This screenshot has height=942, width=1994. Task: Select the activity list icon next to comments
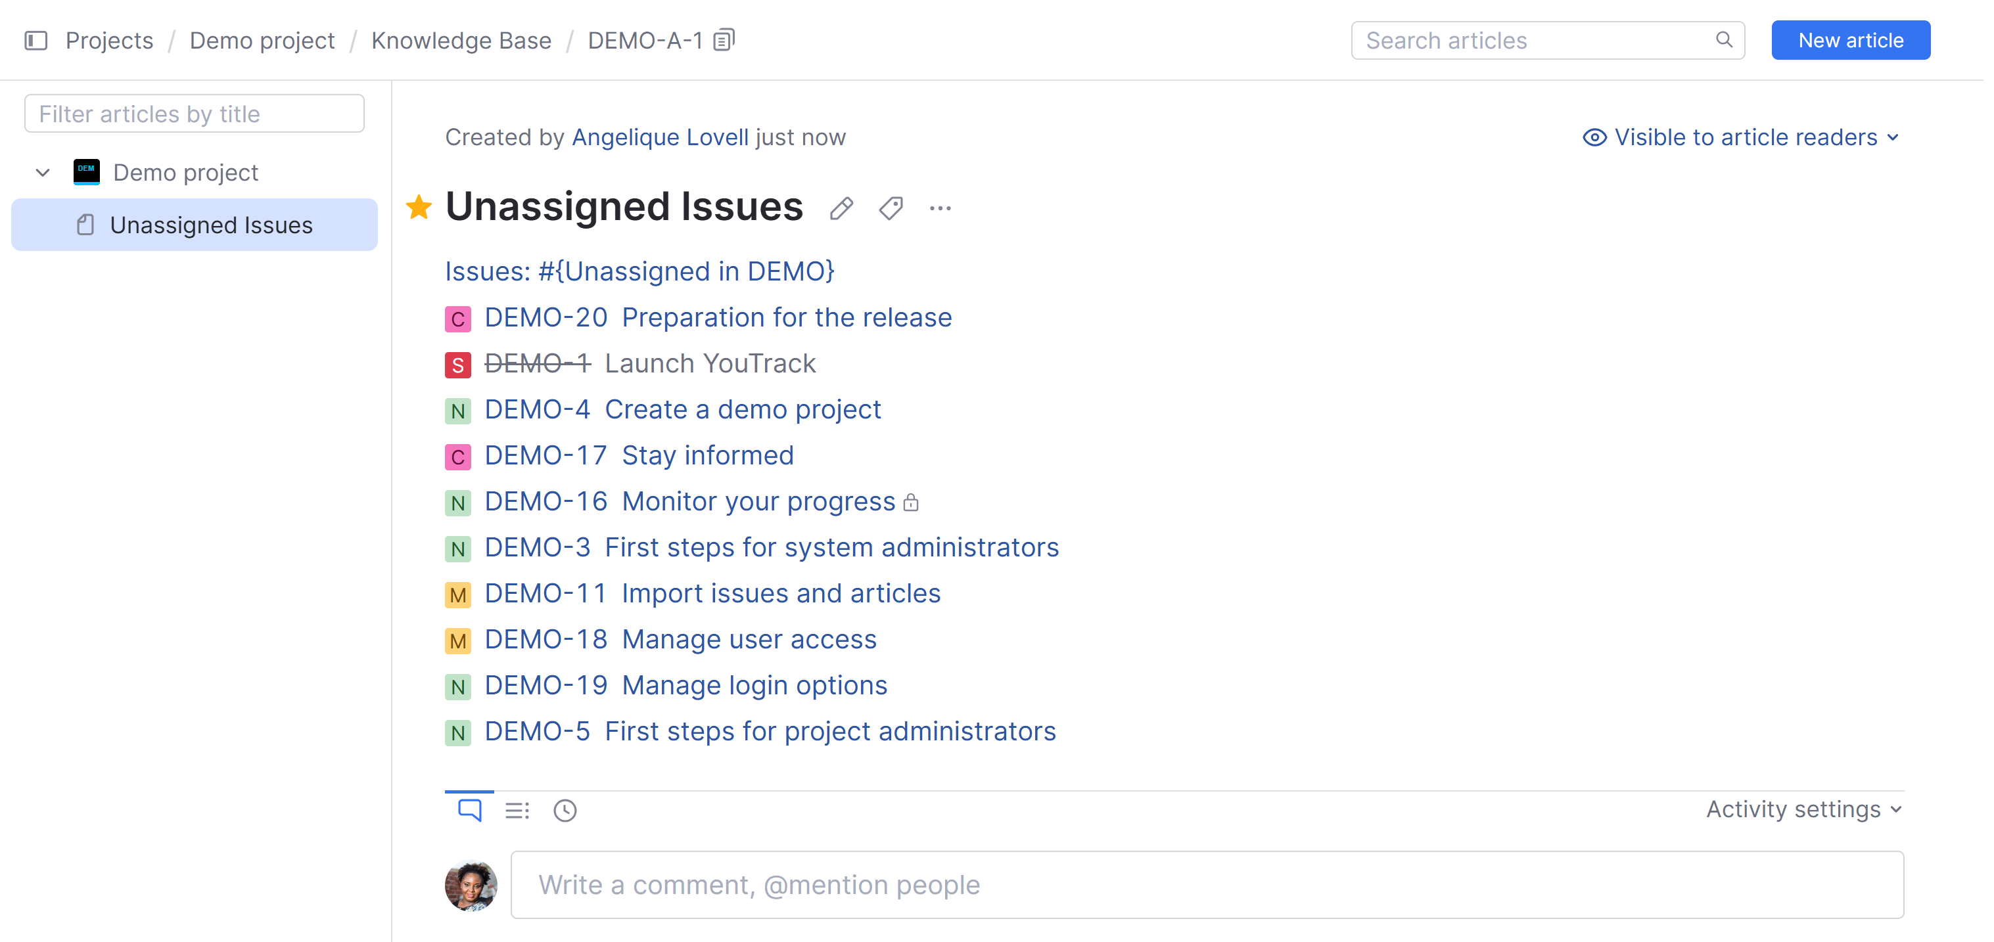coord(517,810)
